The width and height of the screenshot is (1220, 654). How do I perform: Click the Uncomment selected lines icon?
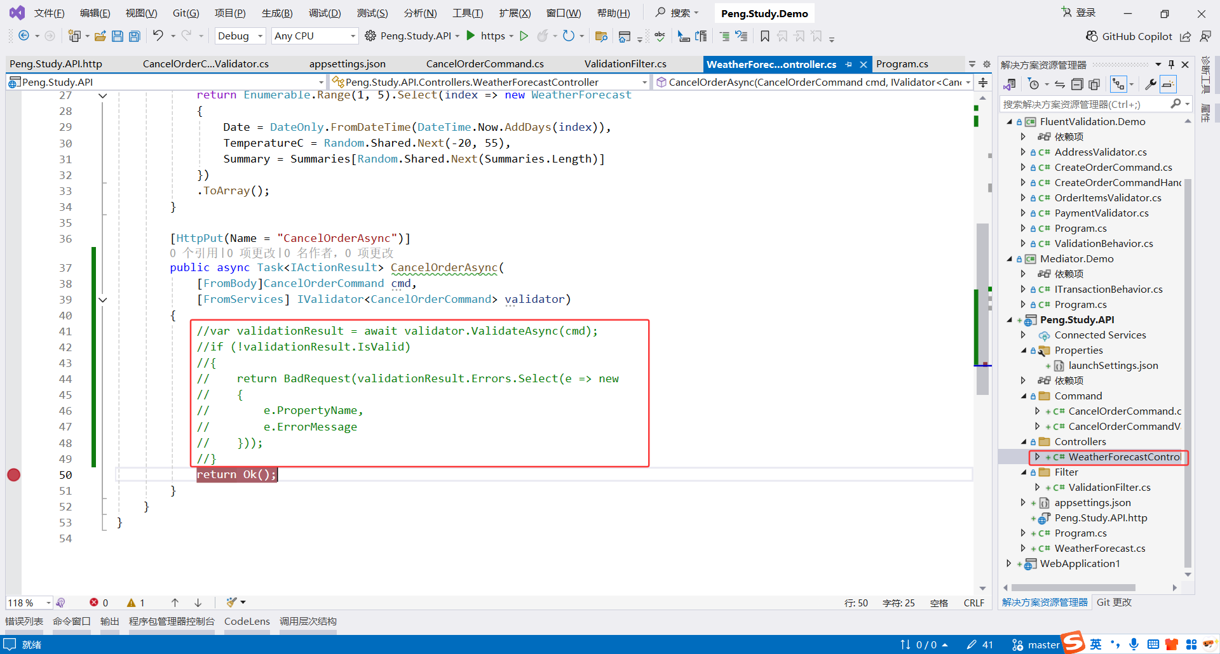(742, 36)
